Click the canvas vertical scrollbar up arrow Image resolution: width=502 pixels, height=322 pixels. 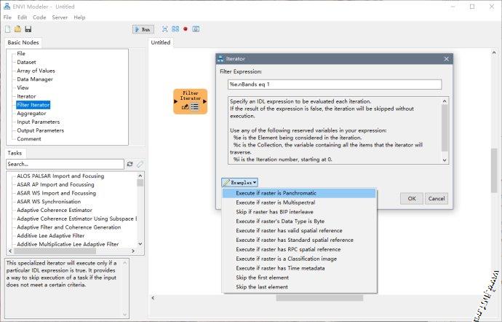pos(494,52)
